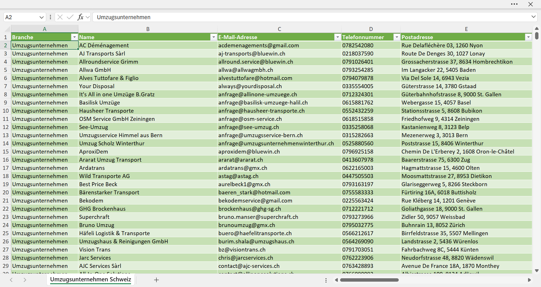Select phone number 0793163197
The height and width of the screenshot is (287, 541).
click(x=371, y=184)
